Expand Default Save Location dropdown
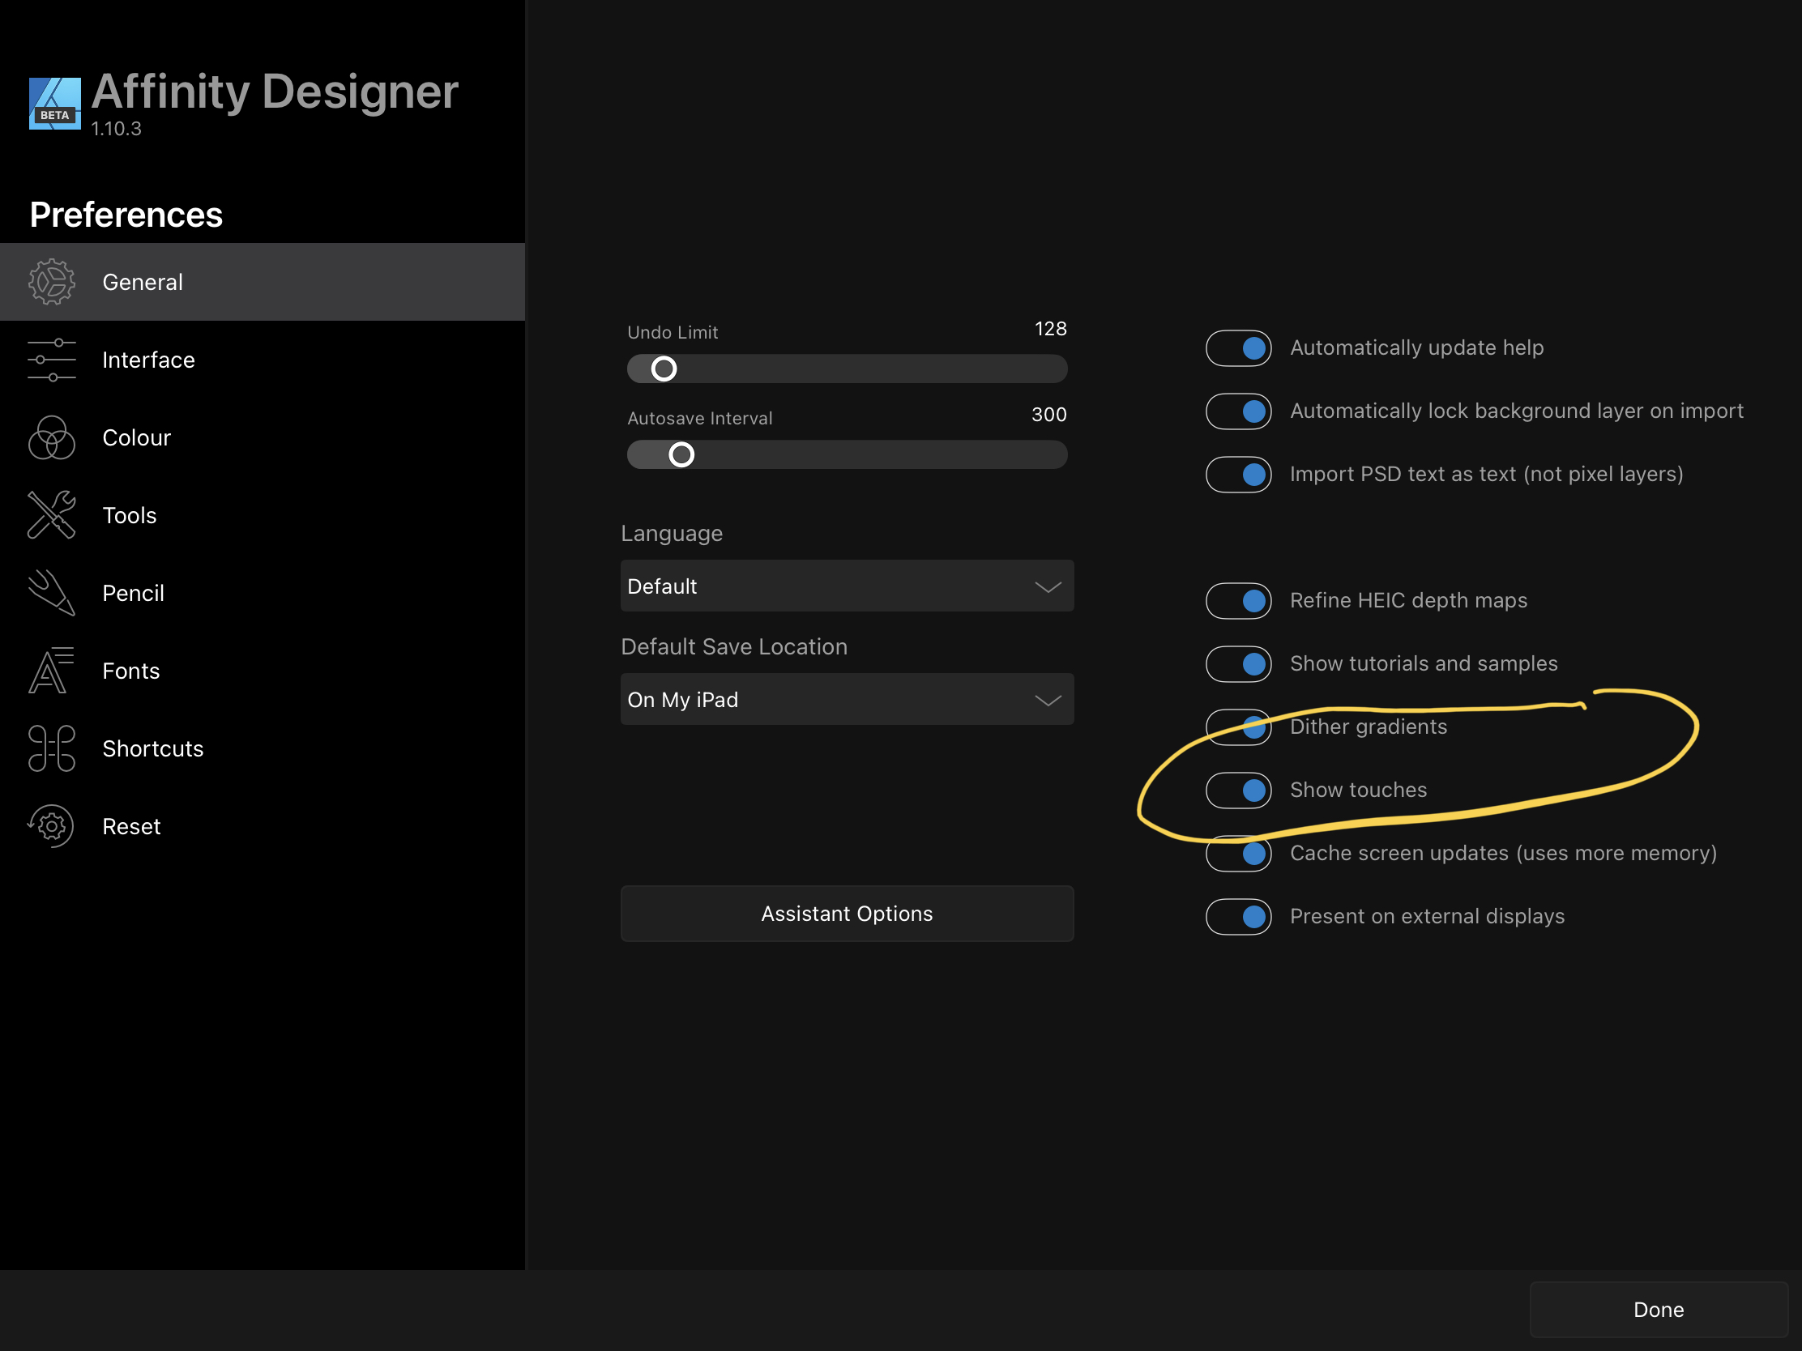1802x1351 pixels. point(848,699)
